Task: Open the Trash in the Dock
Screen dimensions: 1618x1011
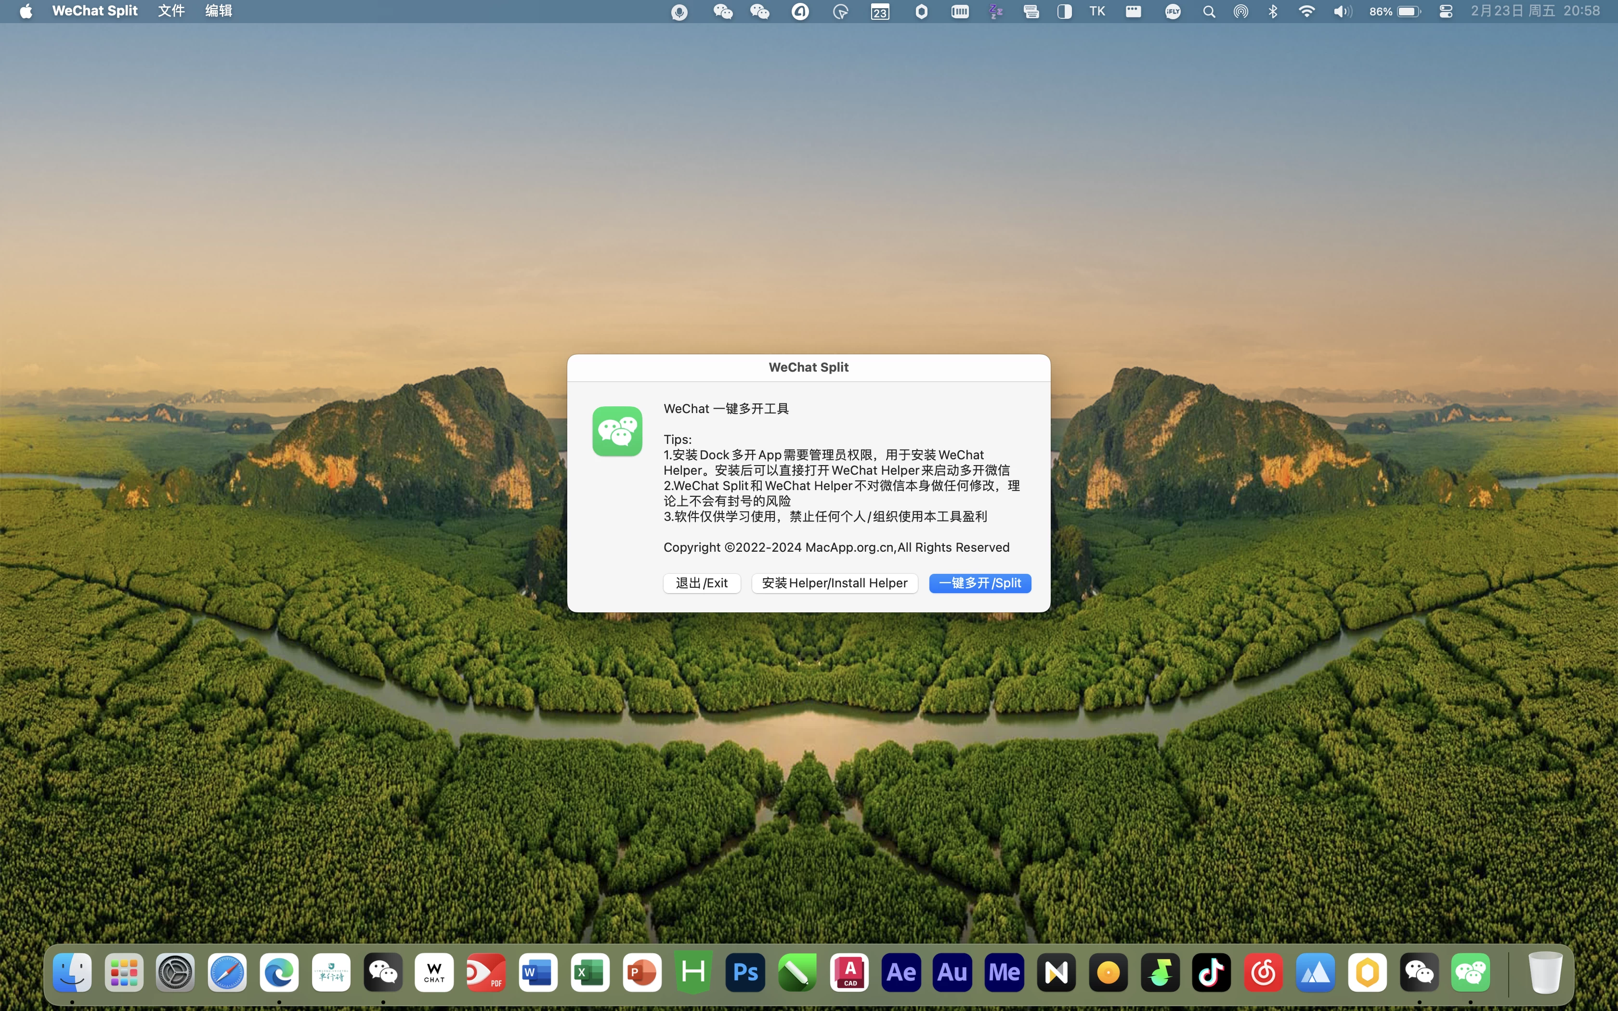Action: 1545,972
